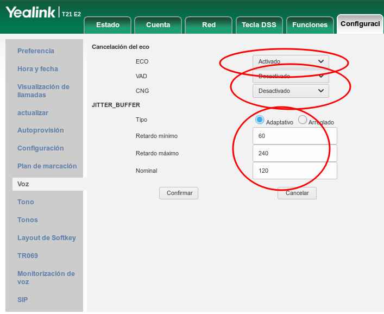Go to Hora y fecha settings

pos(37,69)
